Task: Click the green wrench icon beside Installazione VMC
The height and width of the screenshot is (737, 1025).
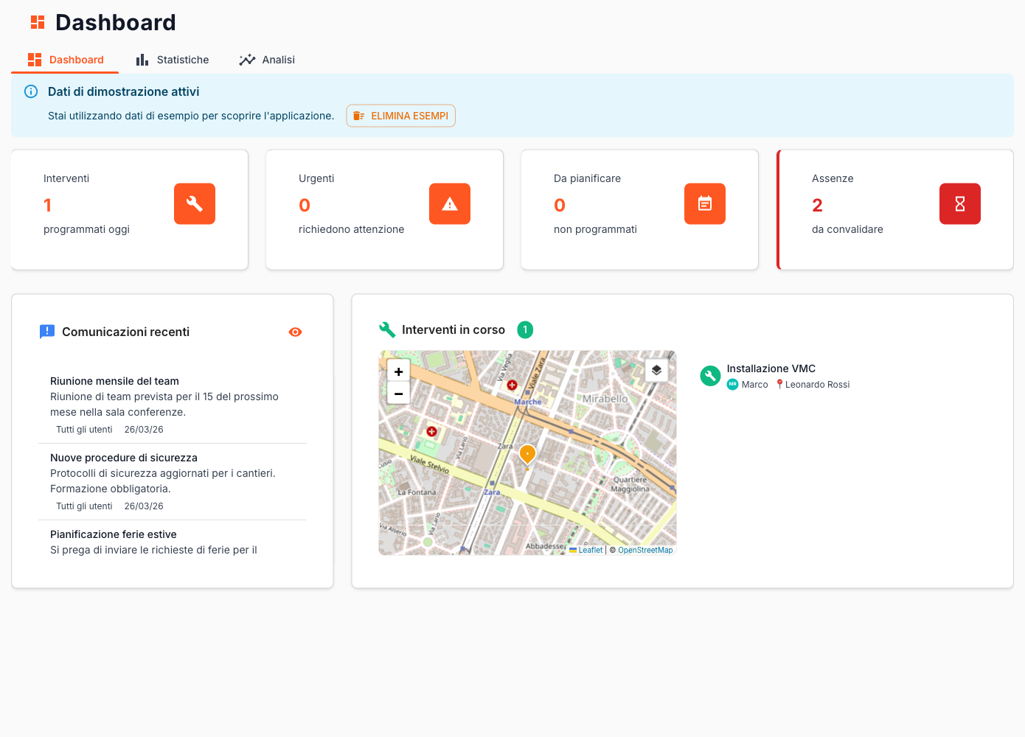Action: point(710,376)
